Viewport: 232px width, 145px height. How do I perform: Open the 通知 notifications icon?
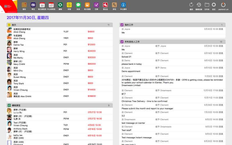click(x=24, y=5)
